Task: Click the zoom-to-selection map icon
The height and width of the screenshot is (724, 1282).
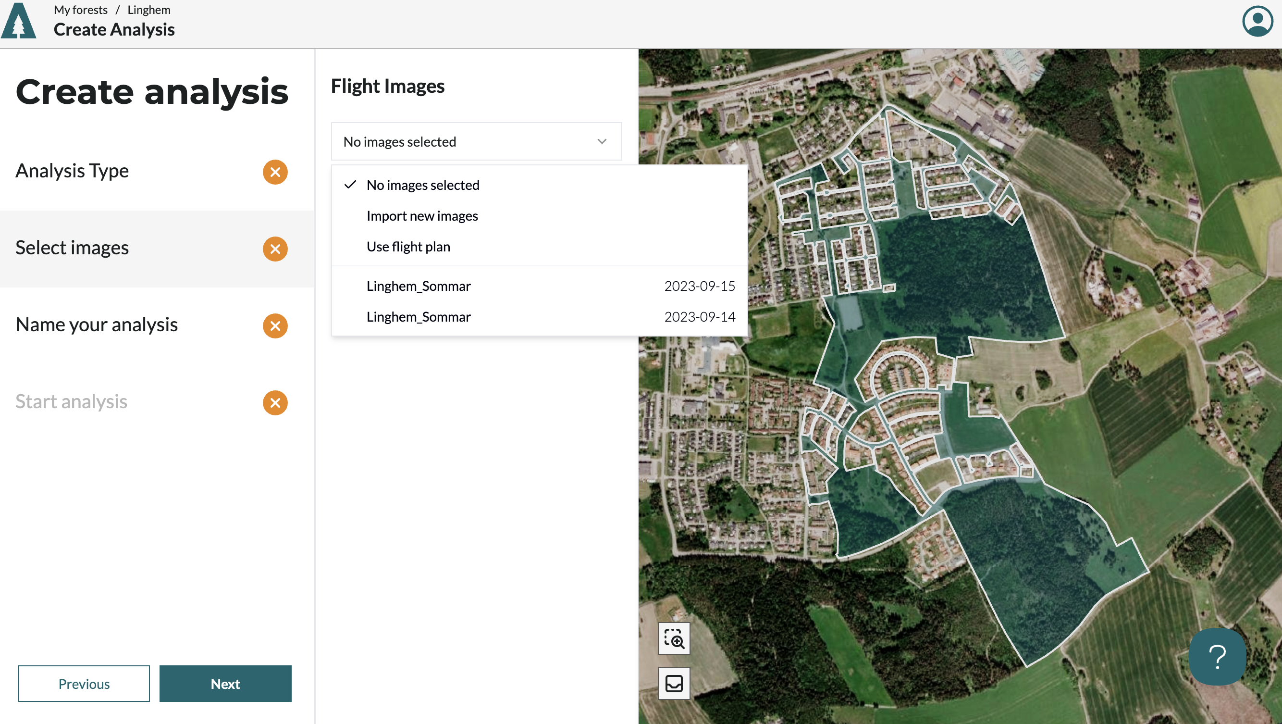Action: [x=674, y=638]
